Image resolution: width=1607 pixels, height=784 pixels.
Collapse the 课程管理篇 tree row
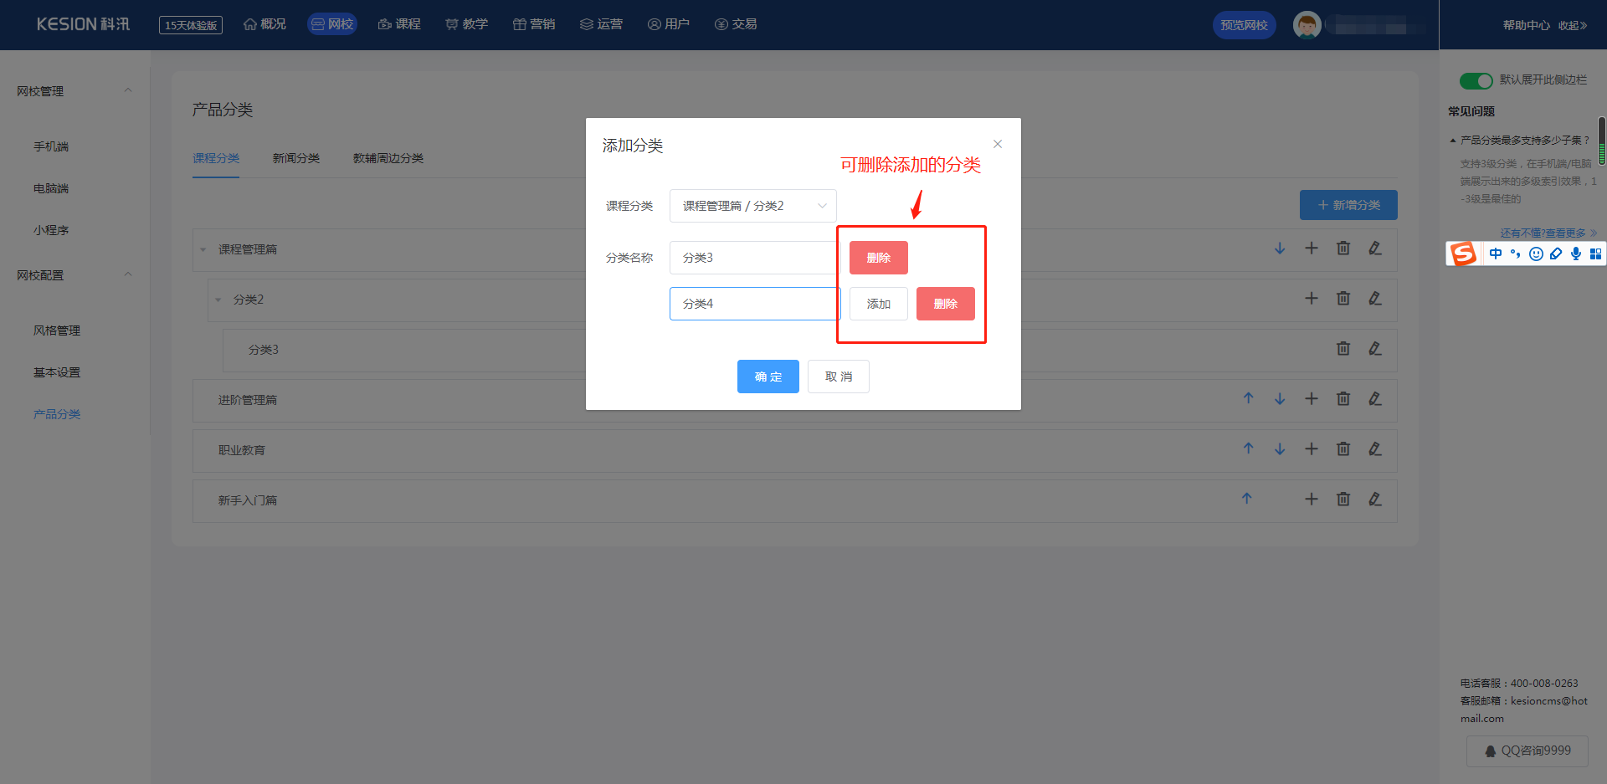click(x=203, y=249)
